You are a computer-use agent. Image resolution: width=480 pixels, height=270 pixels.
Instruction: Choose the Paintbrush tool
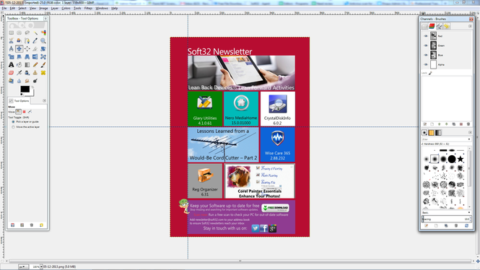tap(43, 64)
